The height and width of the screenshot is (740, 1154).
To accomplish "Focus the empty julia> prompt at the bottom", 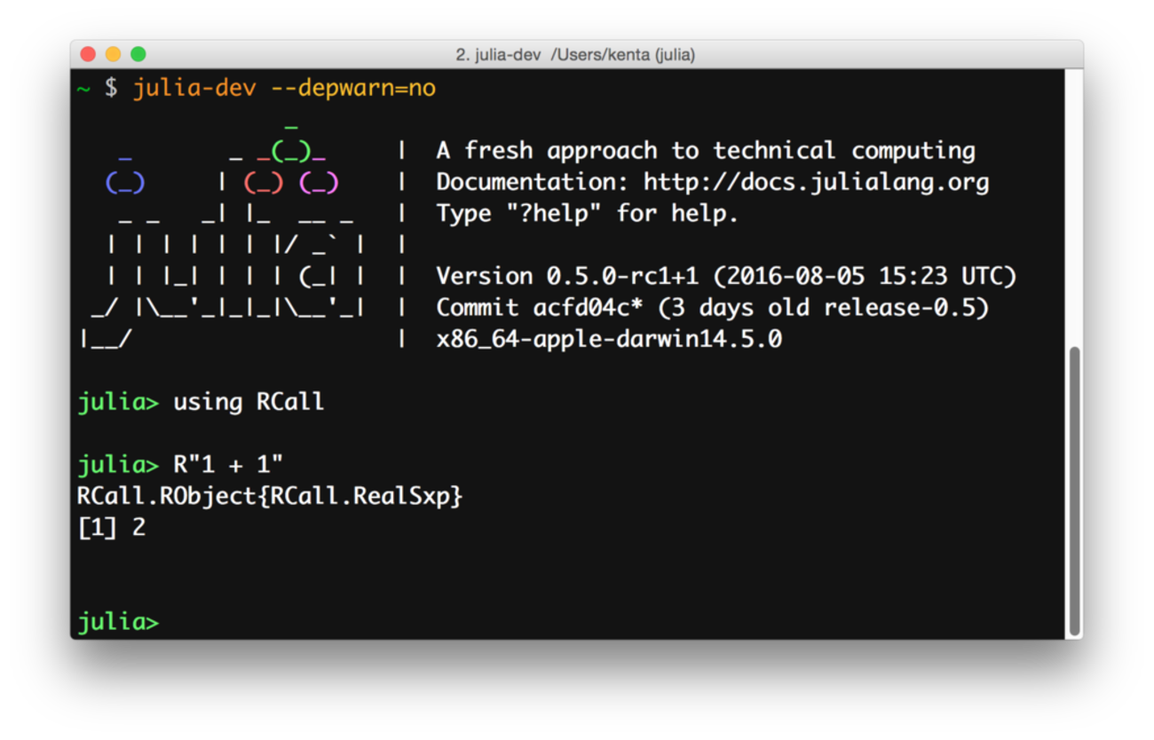I will tap(119, 622).
